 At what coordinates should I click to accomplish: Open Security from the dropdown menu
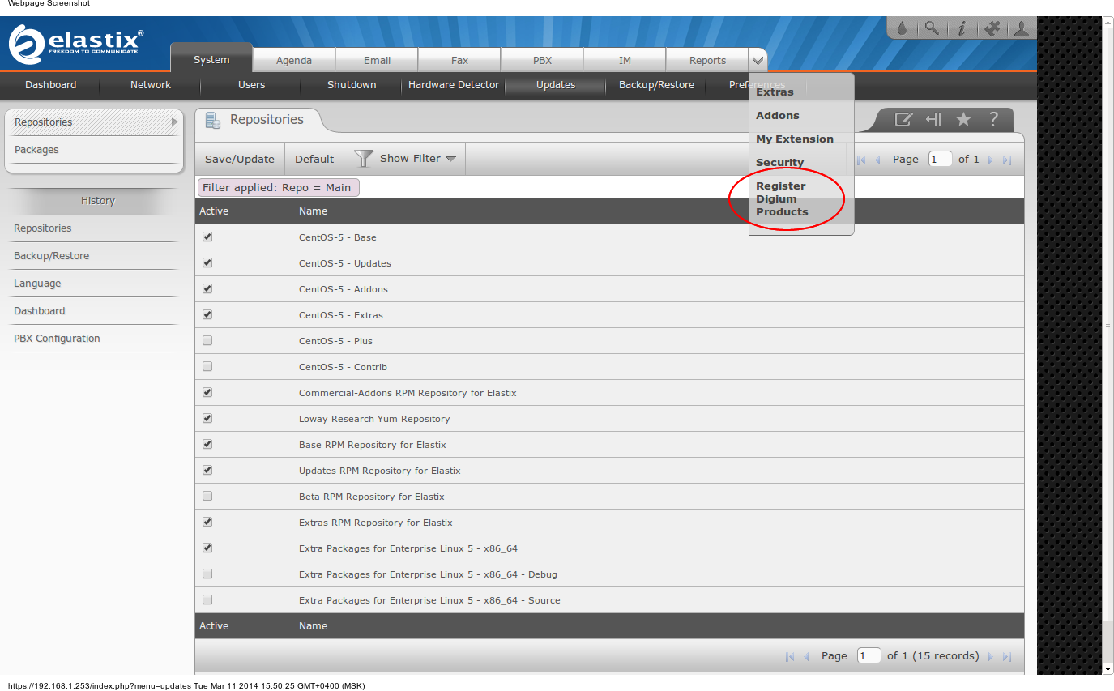[780, 163]
